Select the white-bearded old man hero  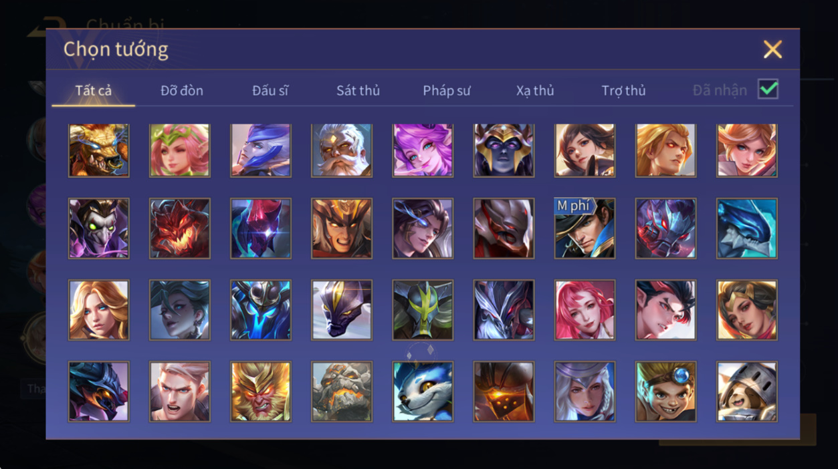coord(342,150)
